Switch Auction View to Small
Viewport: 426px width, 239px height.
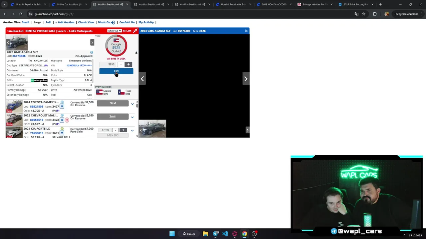[x=26, y=22]
